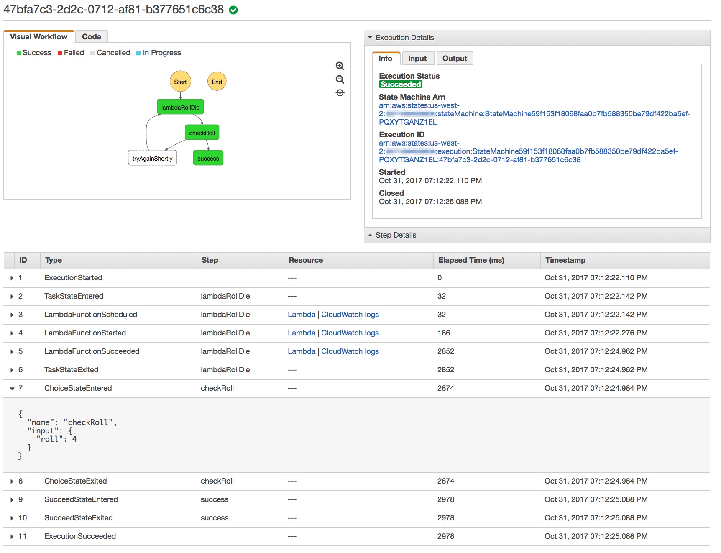Open the Input tab
Viewport: 721px width, 553px height.
(417, 59)
